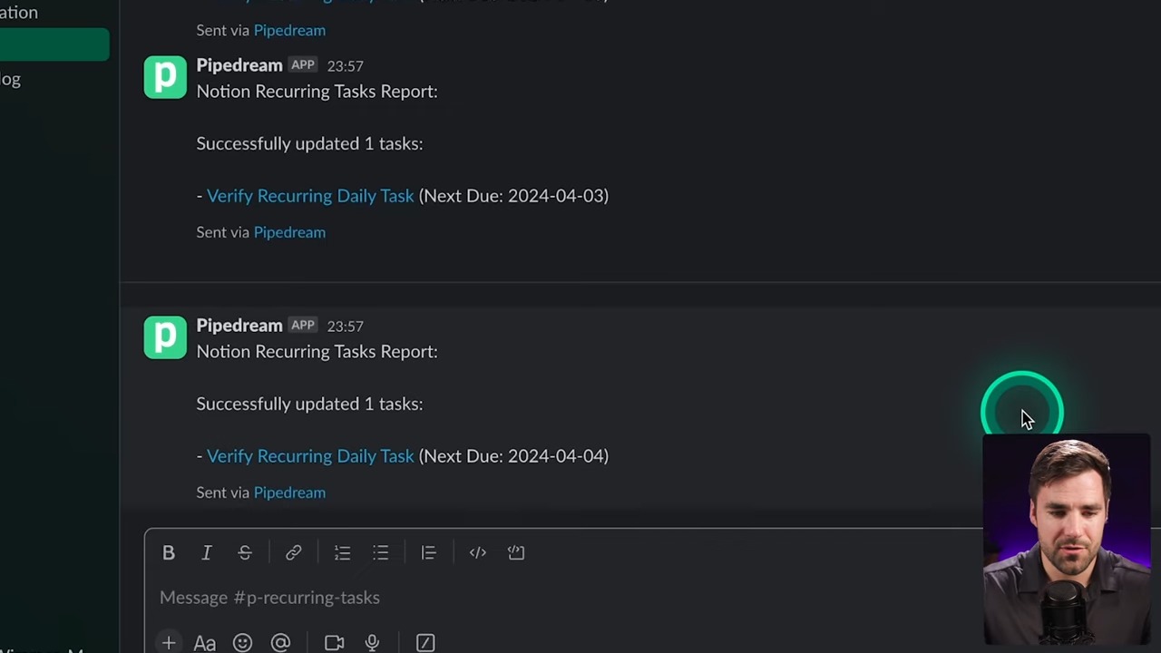Open the slash shortcuts menu
The height and width of the screenshot is (653, 1161).
point(425,643)
